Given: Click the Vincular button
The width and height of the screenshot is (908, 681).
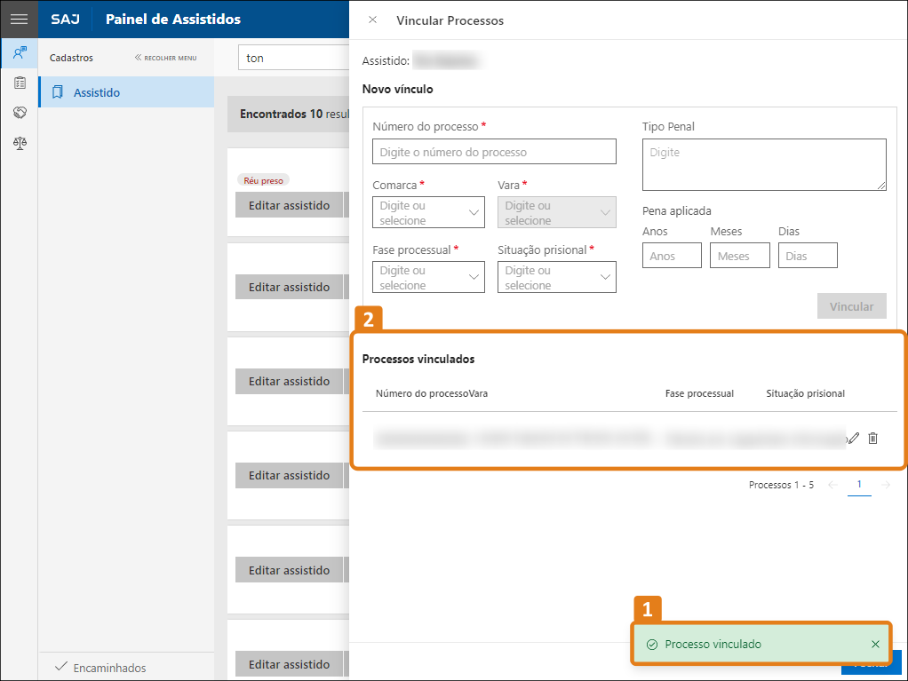Looking at the screenshot, I should 851,306.
